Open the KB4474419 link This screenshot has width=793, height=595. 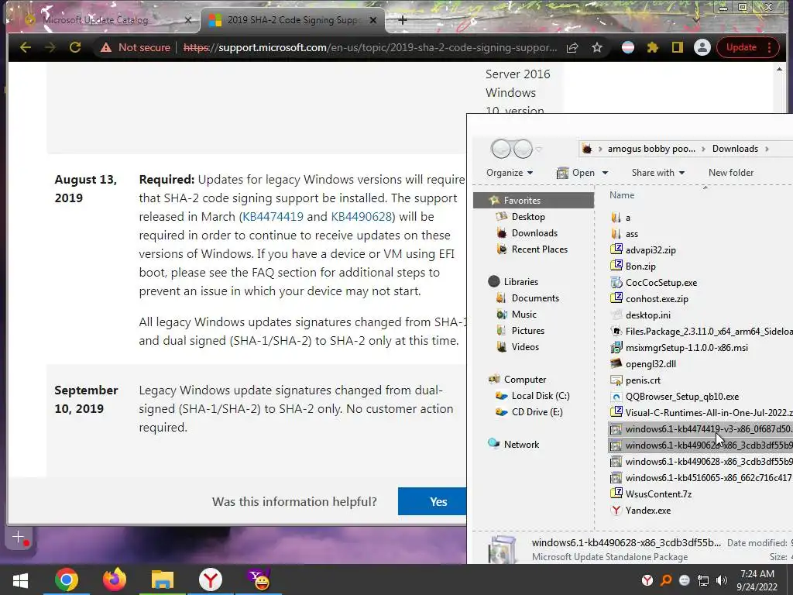tap(273, 217)
